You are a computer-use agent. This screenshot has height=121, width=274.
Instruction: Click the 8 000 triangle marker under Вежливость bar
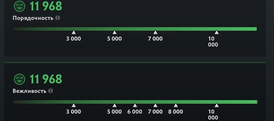176,105
